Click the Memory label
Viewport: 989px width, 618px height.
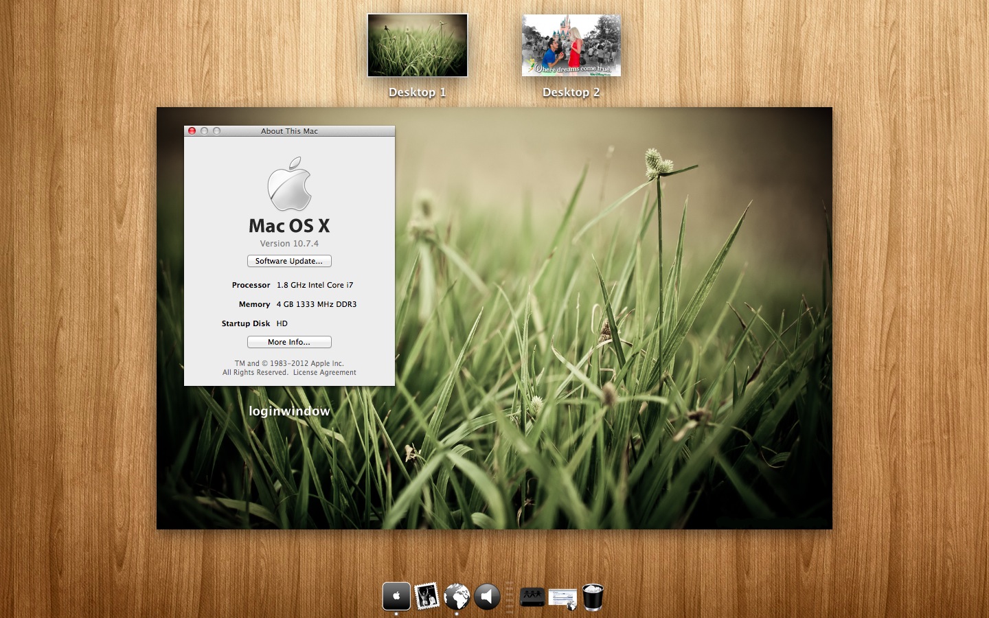tap(255, 304)
